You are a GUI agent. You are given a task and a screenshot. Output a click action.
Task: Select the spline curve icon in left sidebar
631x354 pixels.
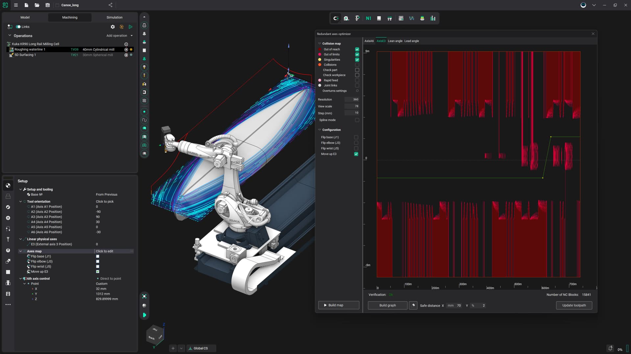click(x=144, y=120)
